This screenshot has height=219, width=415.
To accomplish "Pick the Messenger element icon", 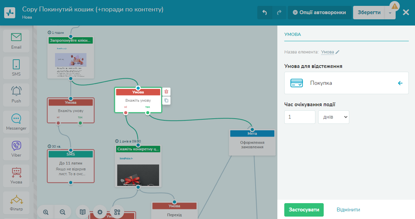I will coord(16,121).
